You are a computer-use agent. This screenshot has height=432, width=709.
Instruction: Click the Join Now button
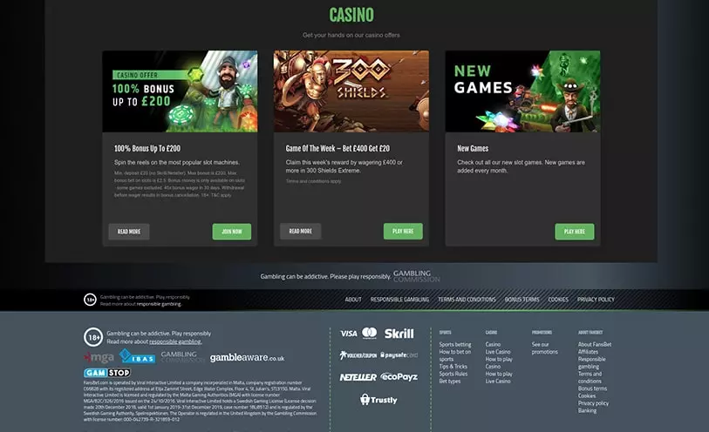(232, 232)
